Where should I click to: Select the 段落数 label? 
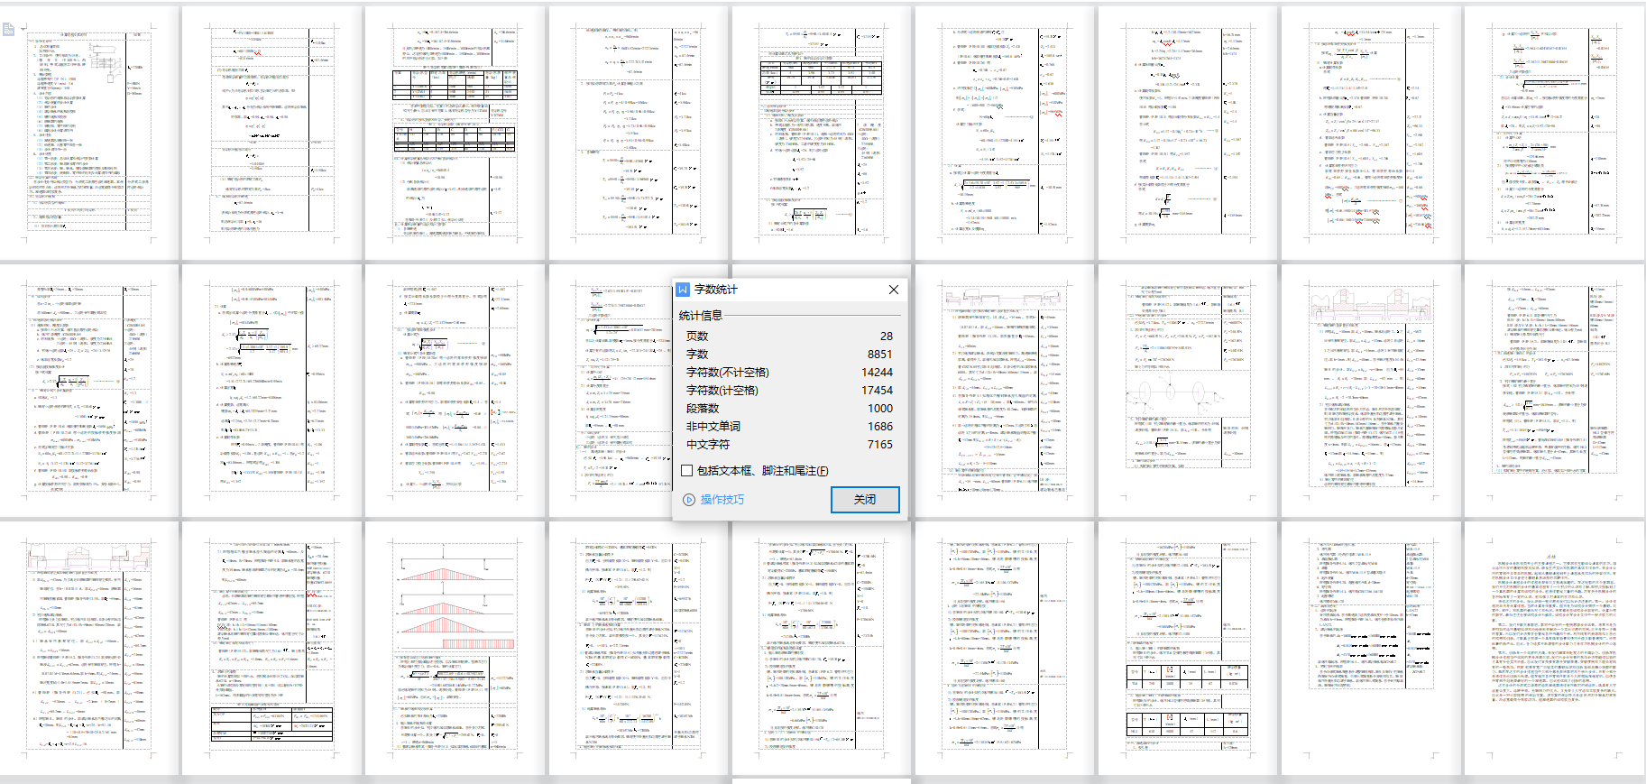coord(703,409)
